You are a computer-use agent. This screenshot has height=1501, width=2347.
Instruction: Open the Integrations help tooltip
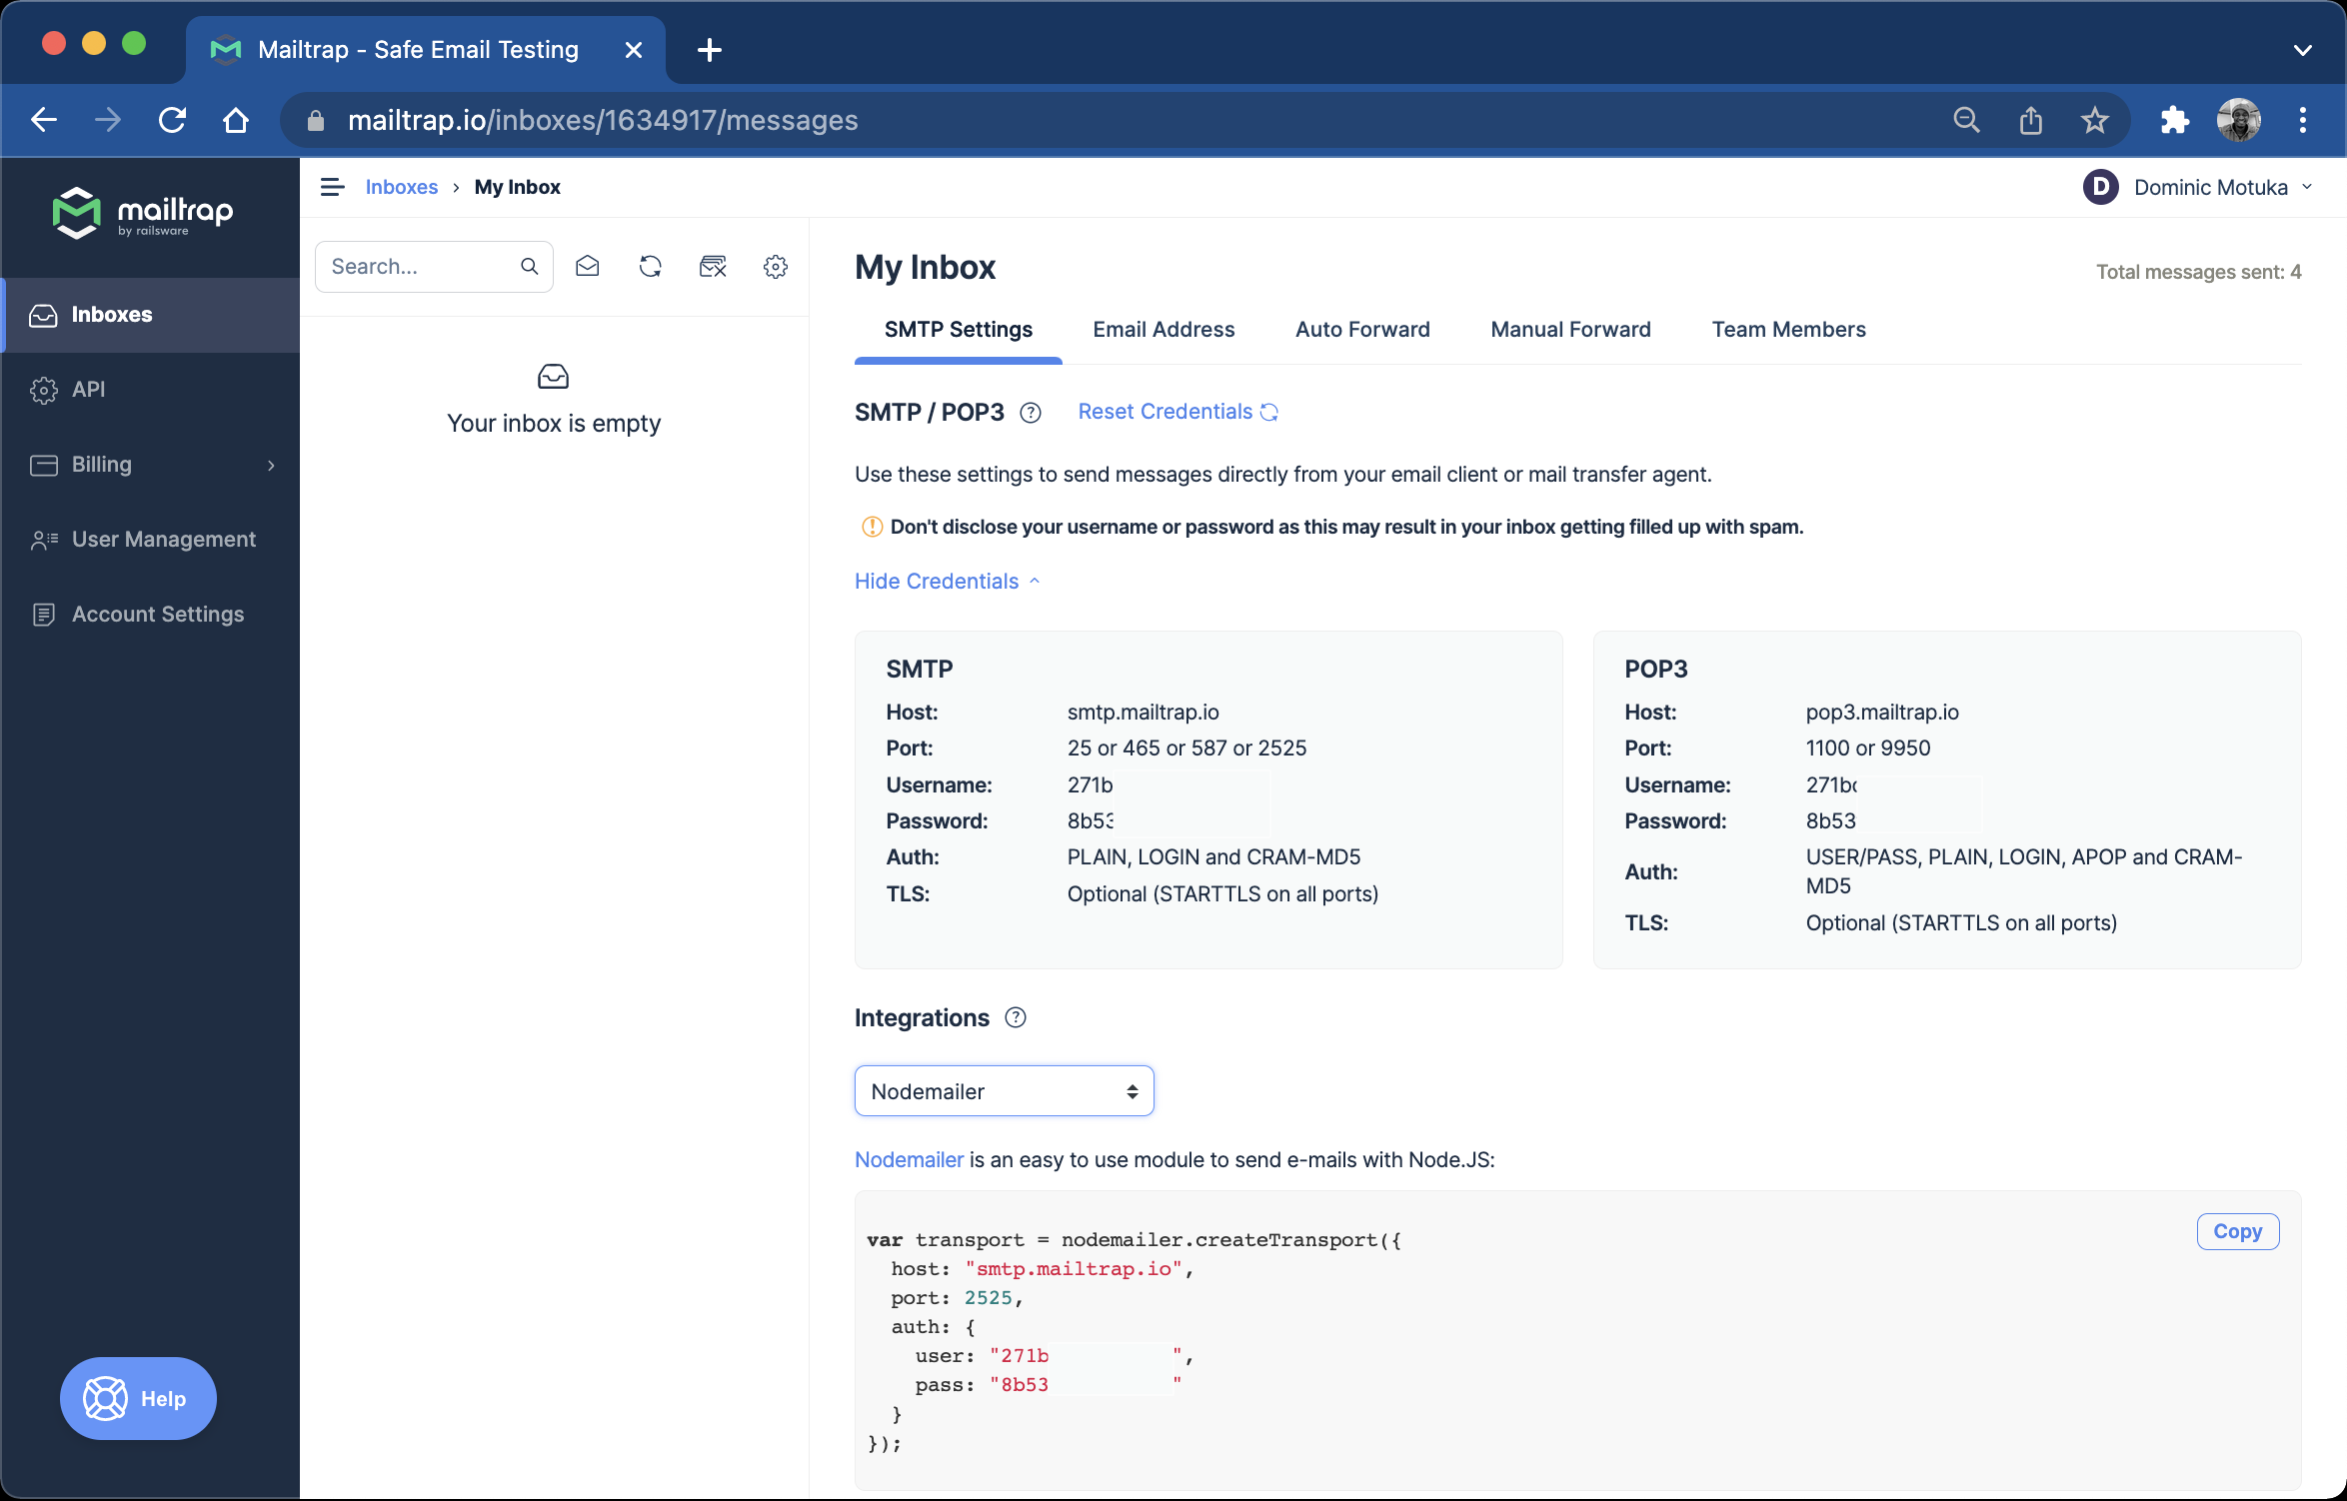coord(1017,1017)
